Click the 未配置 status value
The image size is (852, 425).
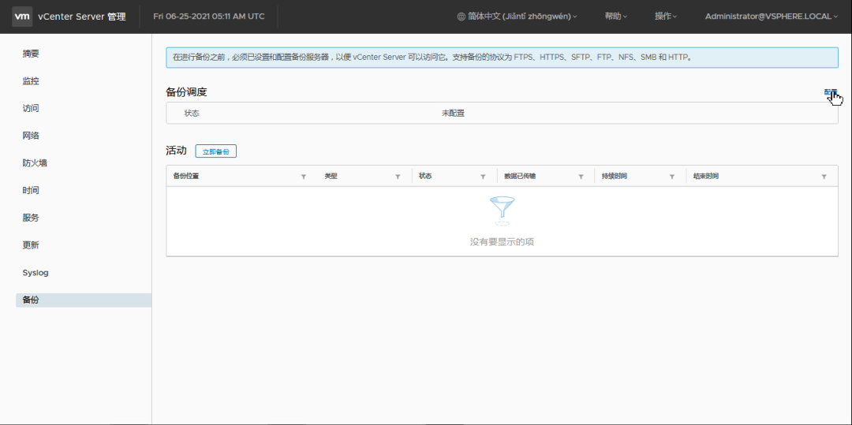453,114
